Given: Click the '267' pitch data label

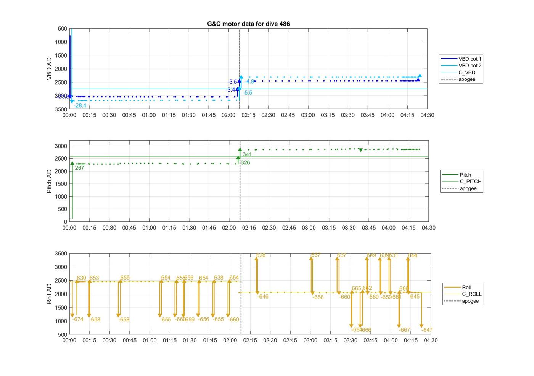Looking at the screenshot, I should pyautogui.click(x=79, y=168).
